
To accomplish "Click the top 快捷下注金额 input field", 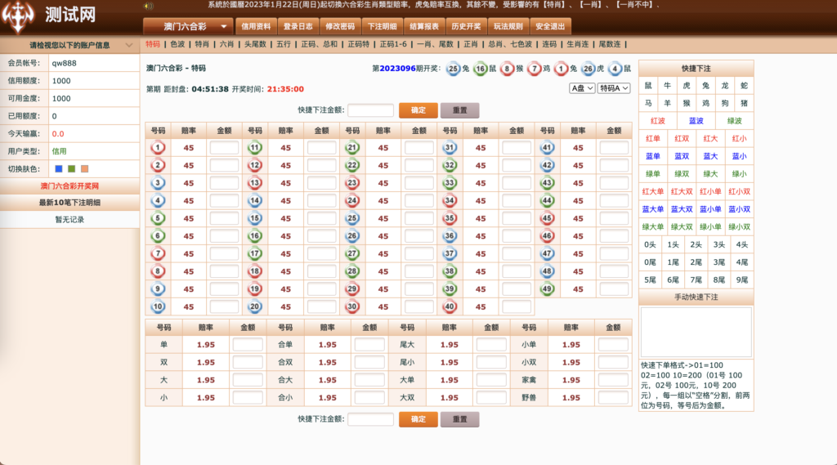I will click(370, 110).
